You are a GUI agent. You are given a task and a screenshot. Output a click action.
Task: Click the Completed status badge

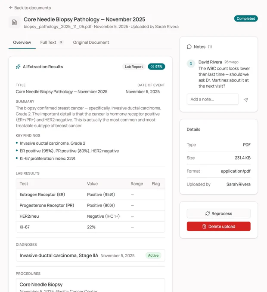coord(246,18)
